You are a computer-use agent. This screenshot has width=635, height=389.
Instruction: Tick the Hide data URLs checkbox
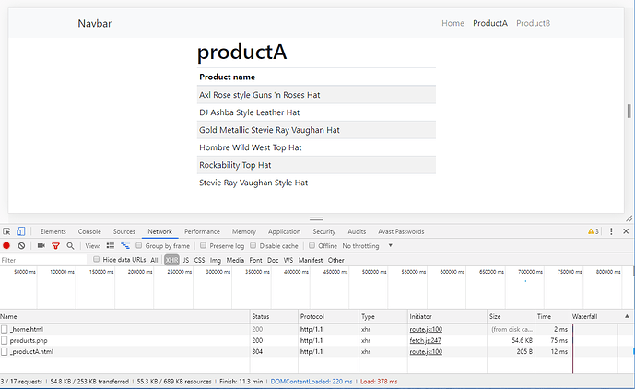pos(97,260)
